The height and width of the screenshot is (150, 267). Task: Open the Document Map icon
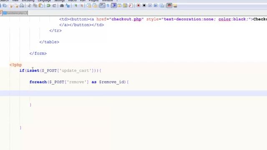point(125,5)
